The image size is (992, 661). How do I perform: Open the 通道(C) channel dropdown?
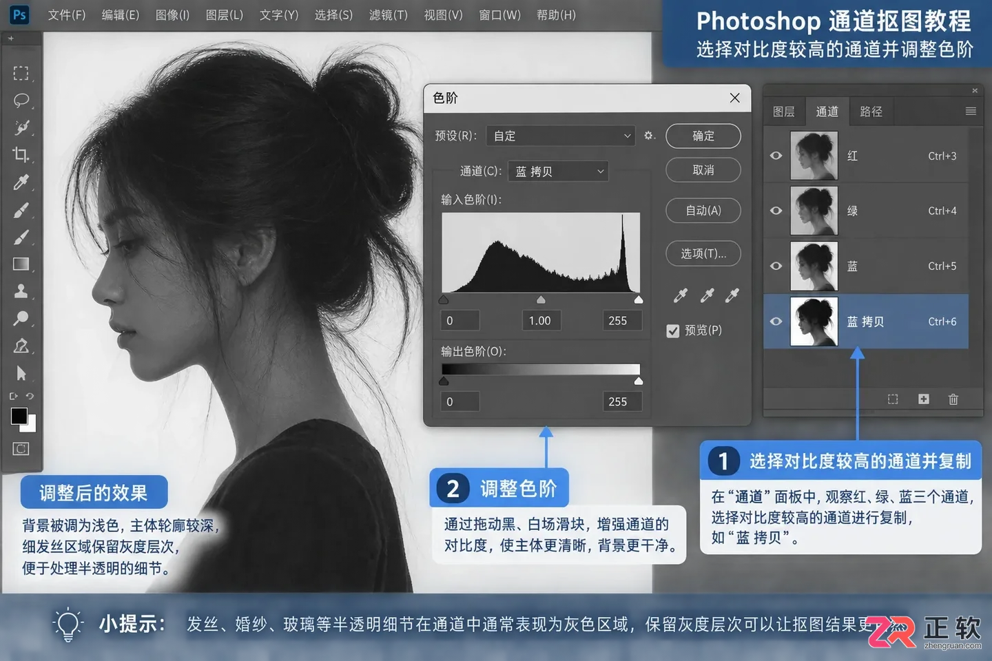(x=558, y=171)
